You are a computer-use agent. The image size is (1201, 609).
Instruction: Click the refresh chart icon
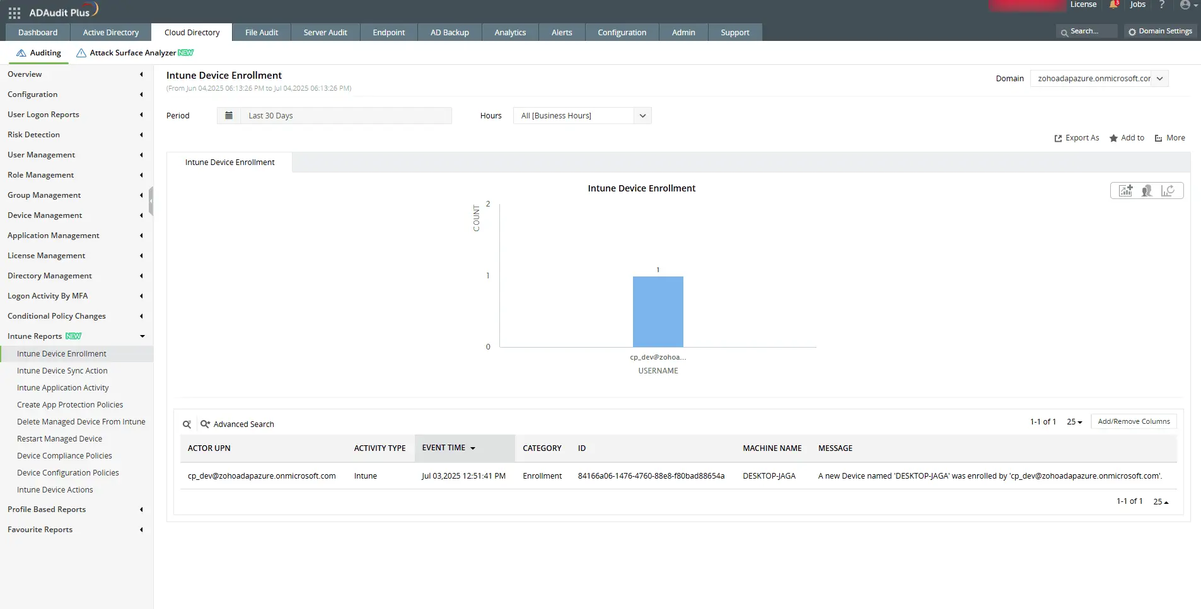pos(1168,190)
